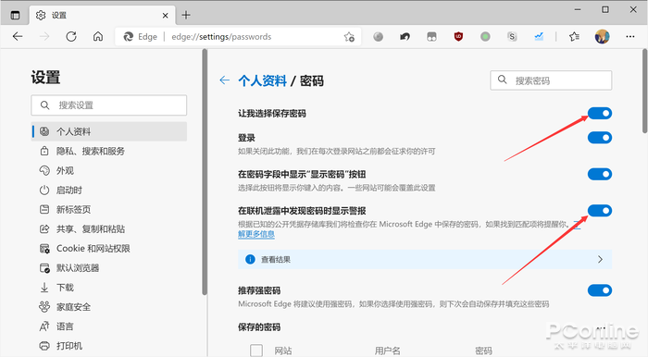Click the 网站 column header
Viewport: 648px width, 357px height.
[x=283, y=351]
